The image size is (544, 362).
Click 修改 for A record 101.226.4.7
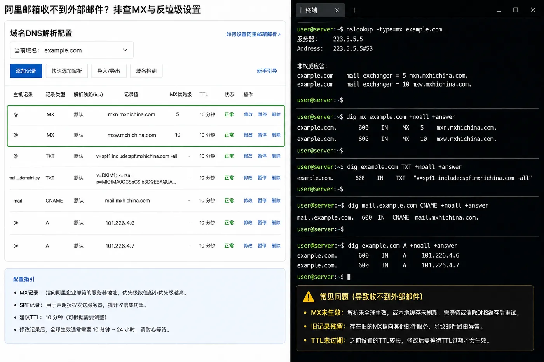click(x=248, y=246)
